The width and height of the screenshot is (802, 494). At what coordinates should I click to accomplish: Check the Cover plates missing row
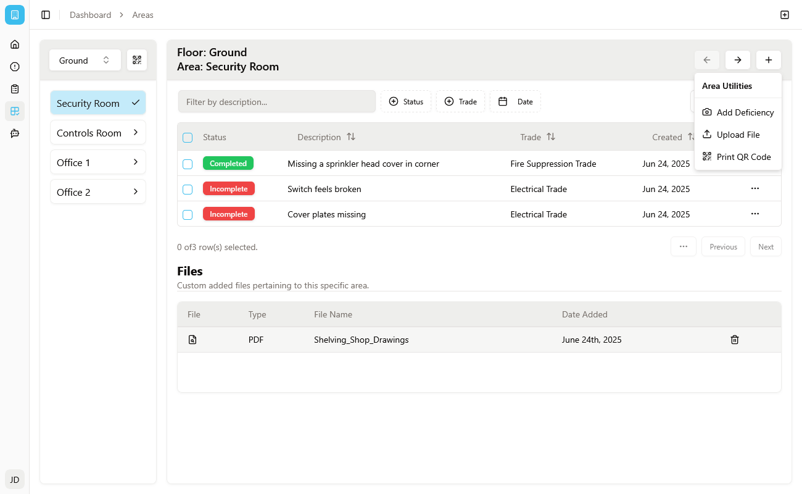[188, 215]
